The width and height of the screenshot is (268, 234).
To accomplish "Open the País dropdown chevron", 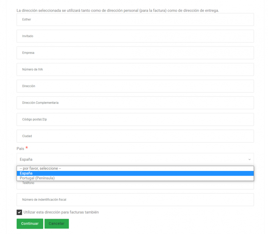I will coord(249,159).
